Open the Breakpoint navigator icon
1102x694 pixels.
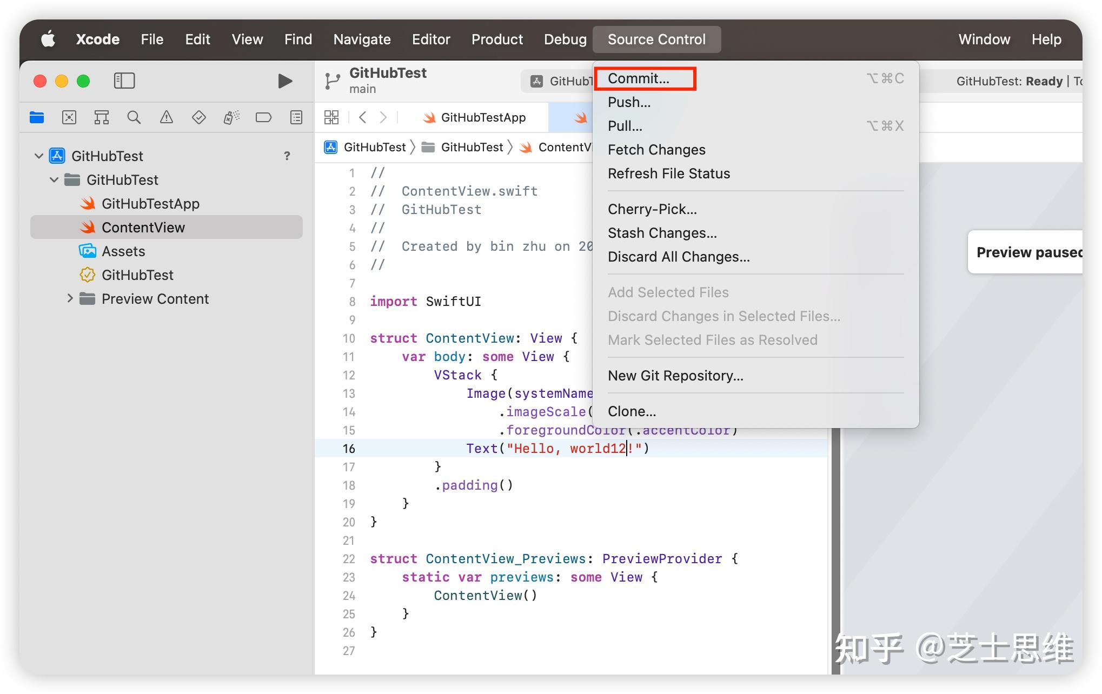[264, 117]
